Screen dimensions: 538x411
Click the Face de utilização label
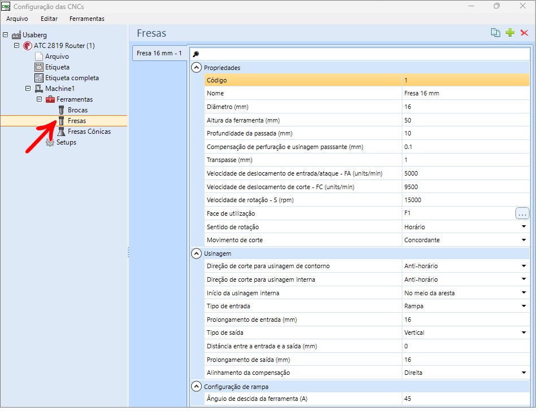pyautogui.click(x=231, y=213)
